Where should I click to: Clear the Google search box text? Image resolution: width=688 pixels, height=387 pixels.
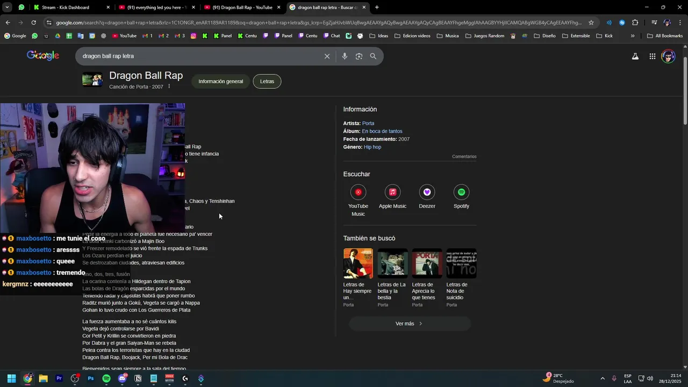click(327, 56)
